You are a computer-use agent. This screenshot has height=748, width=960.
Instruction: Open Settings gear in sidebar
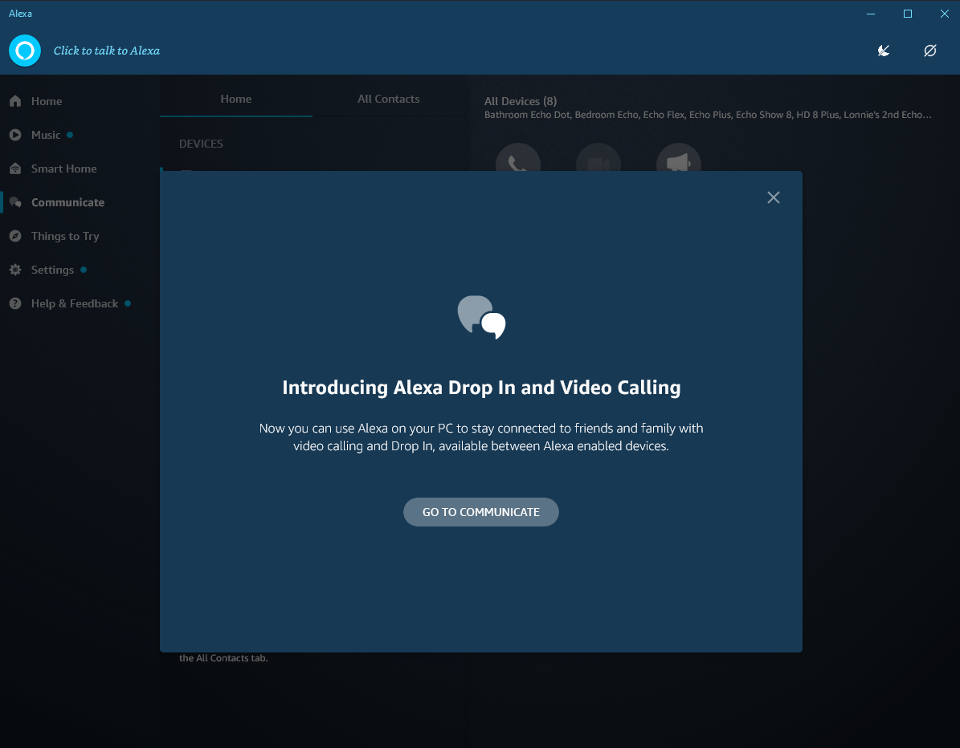click(x=52, y=270)
